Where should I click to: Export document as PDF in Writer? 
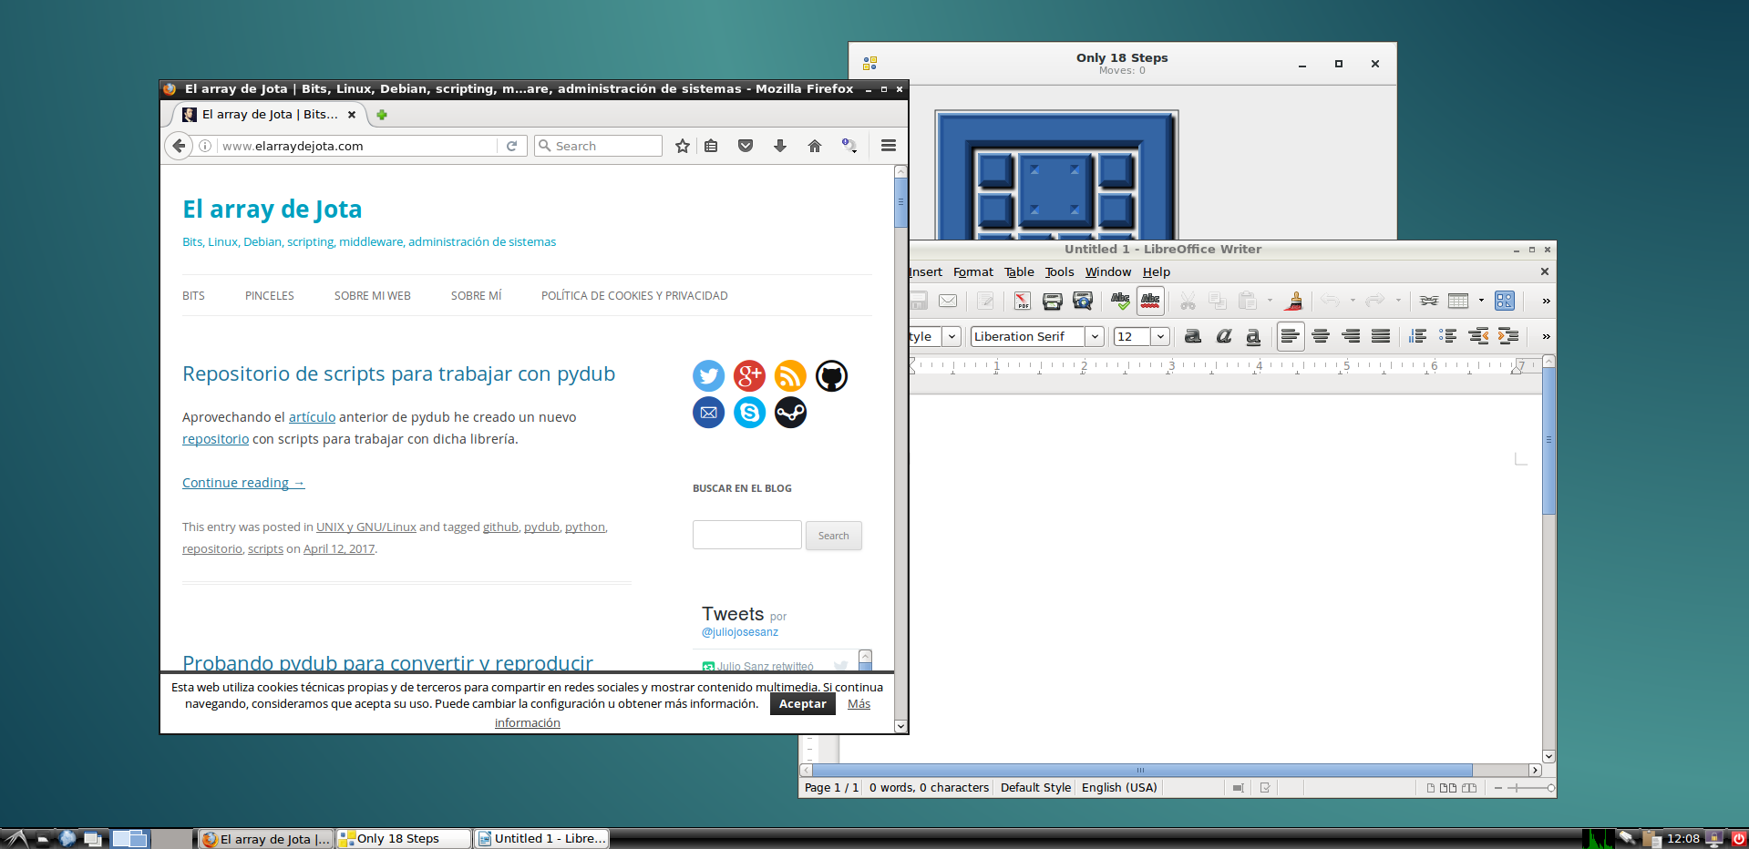point(1023,301)
